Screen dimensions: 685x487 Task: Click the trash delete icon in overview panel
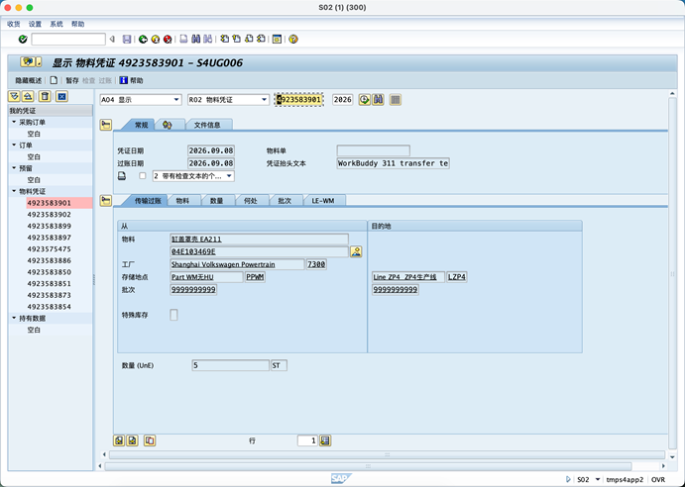tap(45, 96)
